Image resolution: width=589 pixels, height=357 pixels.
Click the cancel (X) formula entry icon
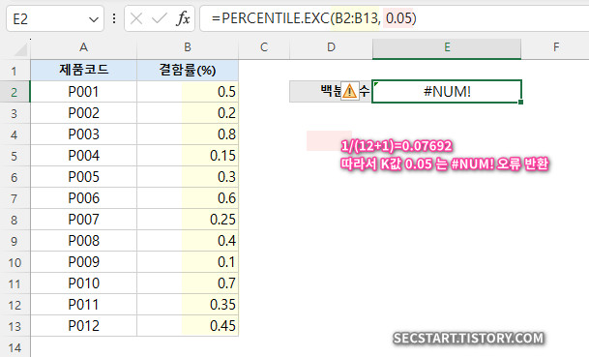point(136,18)
